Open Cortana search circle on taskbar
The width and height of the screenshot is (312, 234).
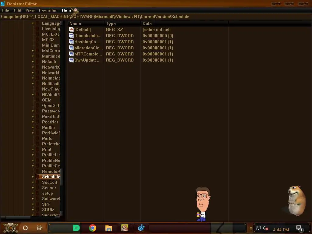pyautogui.click(x=25, y=228)
